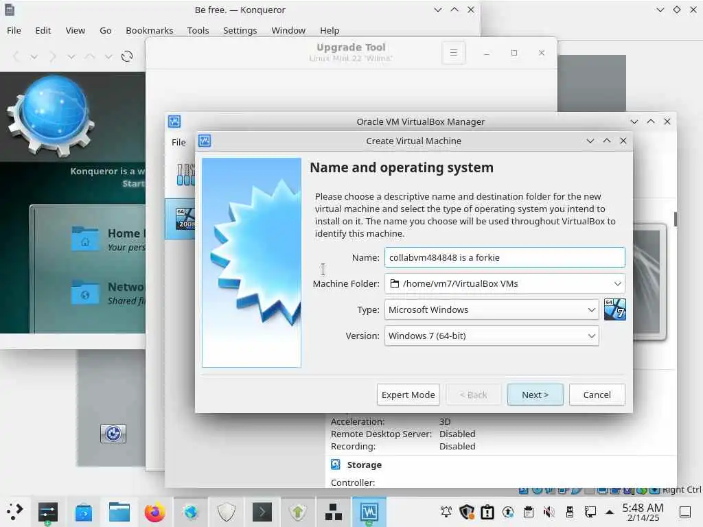This screenshot has width=703, height=527.
Task: Click the clock showing 5:48 AM
Action: 643,512
